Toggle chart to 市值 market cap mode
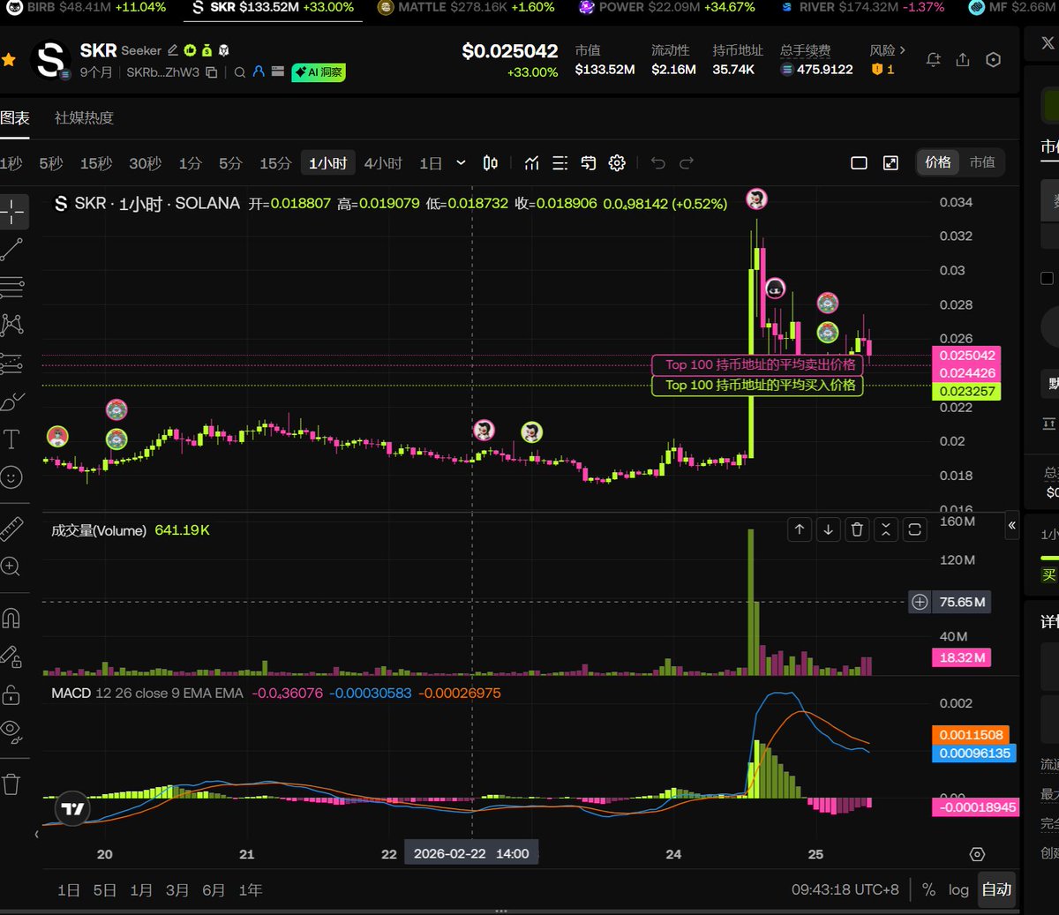 (982, 162)
